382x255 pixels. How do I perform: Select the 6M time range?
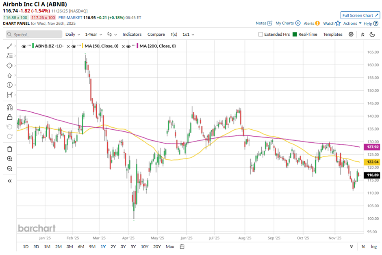(80, 246)
